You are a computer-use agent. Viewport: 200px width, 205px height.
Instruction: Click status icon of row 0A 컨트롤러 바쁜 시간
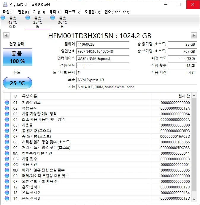coord(7,153)
